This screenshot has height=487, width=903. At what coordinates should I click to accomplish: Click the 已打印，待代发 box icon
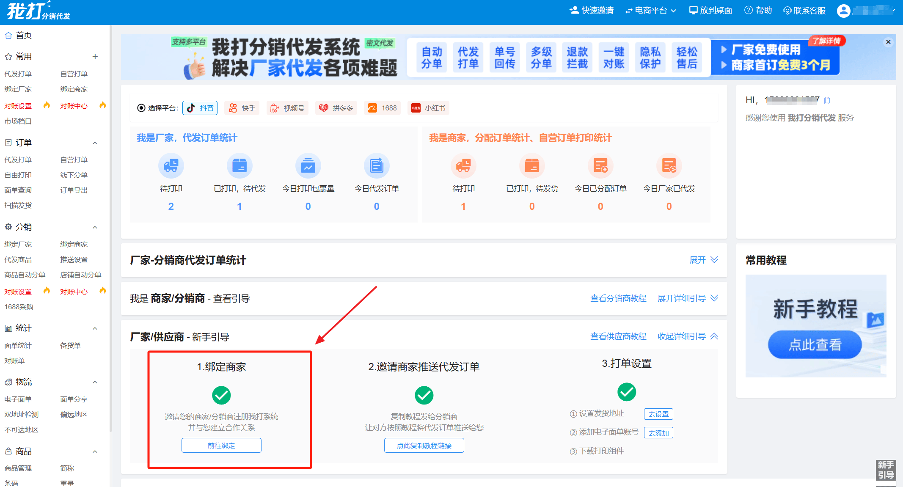[240, 165]
